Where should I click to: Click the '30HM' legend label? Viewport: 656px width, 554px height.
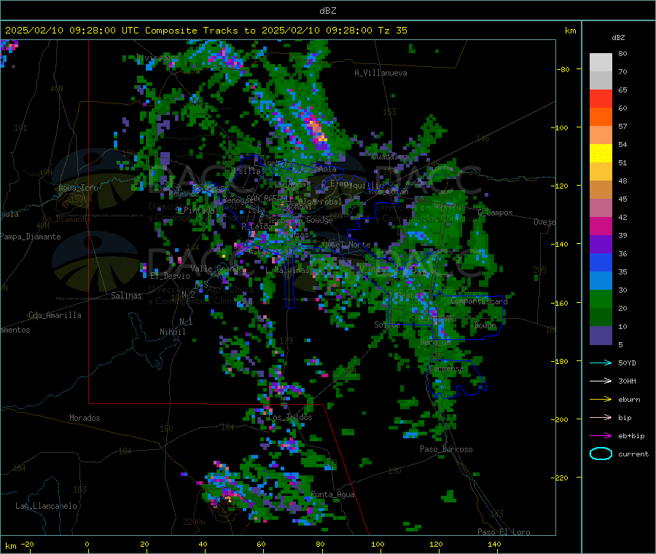[627, 381]
